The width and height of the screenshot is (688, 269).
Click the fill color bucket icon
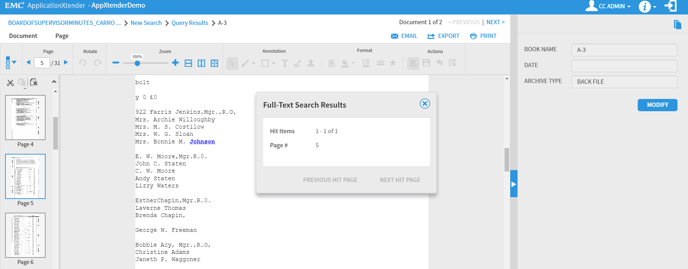[345, 63]
